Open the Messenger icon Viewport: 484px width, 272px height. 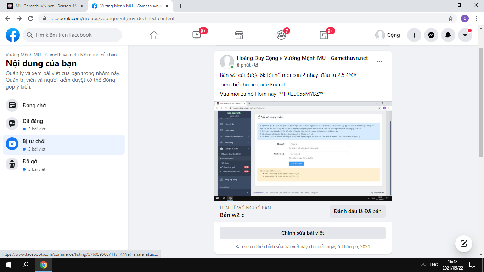(431, 35)
